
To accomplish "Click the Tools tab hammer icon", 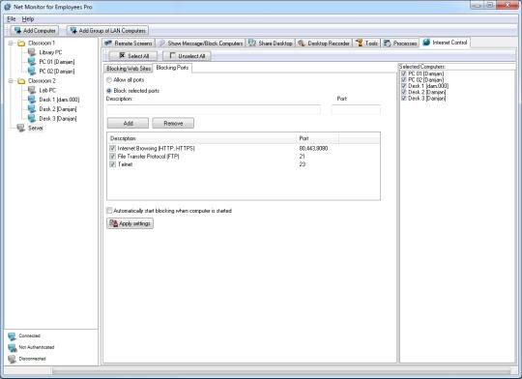I will pyautogui.click(x=359, y=43).
